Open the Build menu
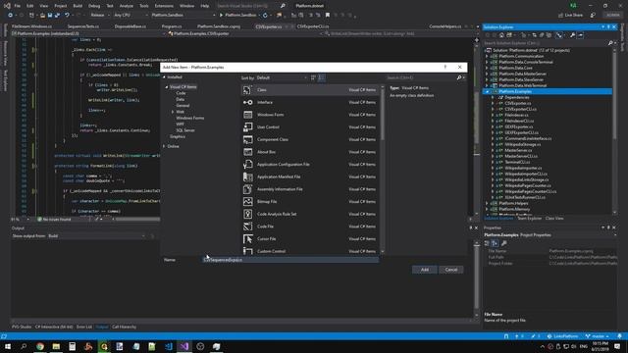This screenshot has width=628, height=353. tap(78, 6)
